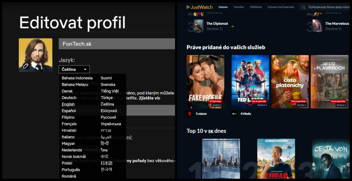This screenshot has width=352, height=181.
Task: Click the 4 tituly label
Action: [246, 114]
